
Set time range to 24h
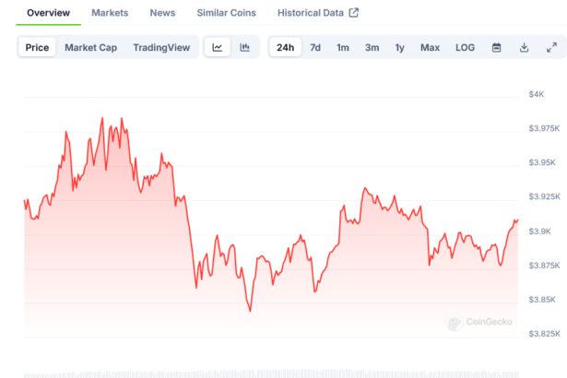pos(286,47)
